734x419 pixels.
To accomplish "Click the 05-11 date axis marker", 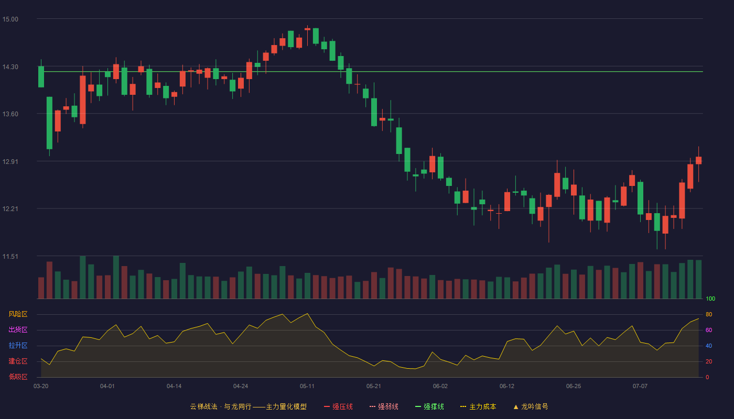I will pos(307,386).
